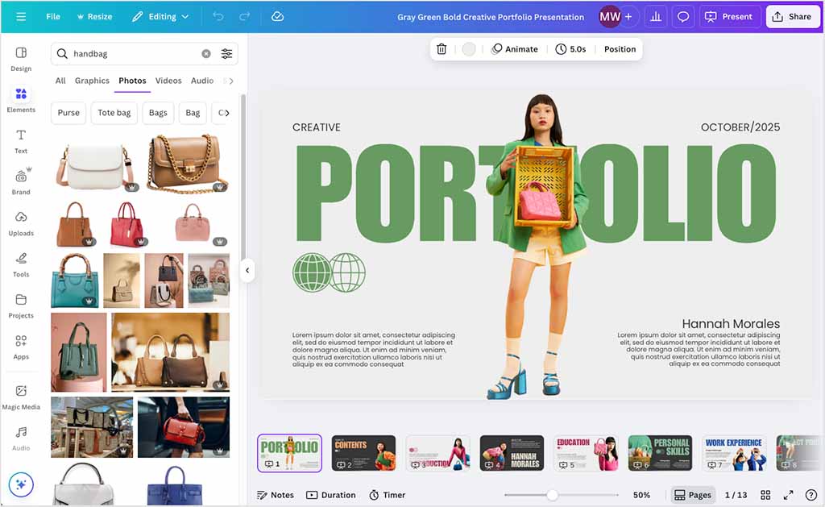Expand the Editing mode dropdown
Screen dimensions: 825x507
[160, 17]
